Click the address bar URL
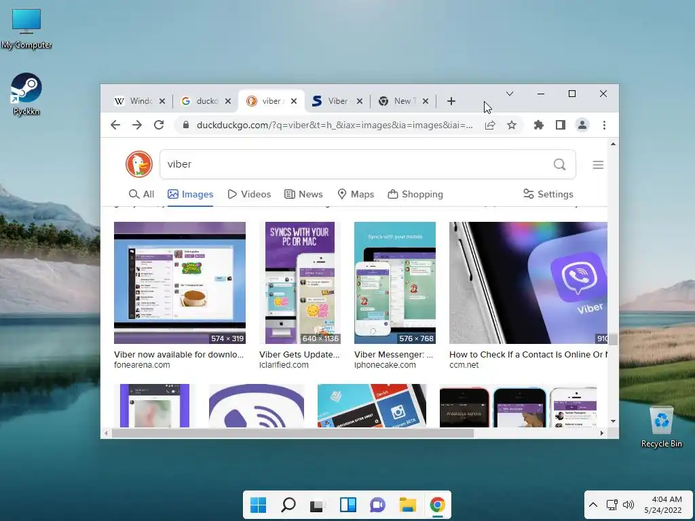Viewport: 695px width, 521px height. click(x=335, y=125)
